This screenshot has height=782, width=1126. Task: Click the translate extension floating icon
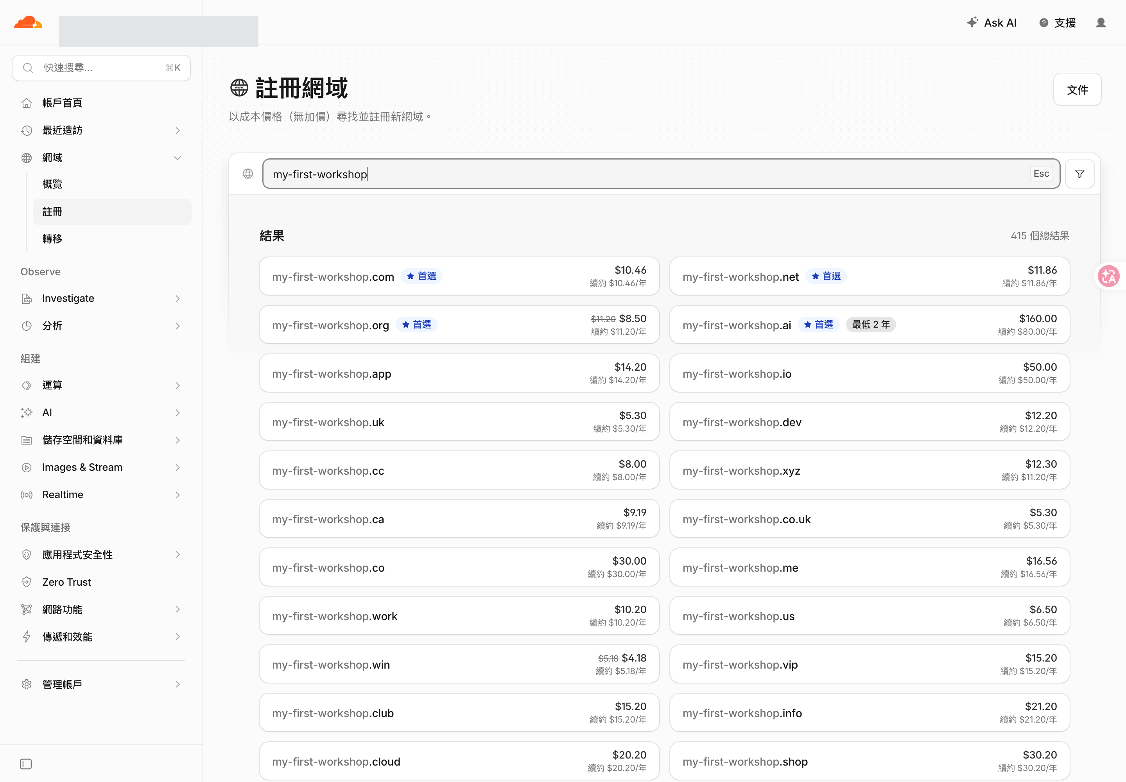[1108, 276]
